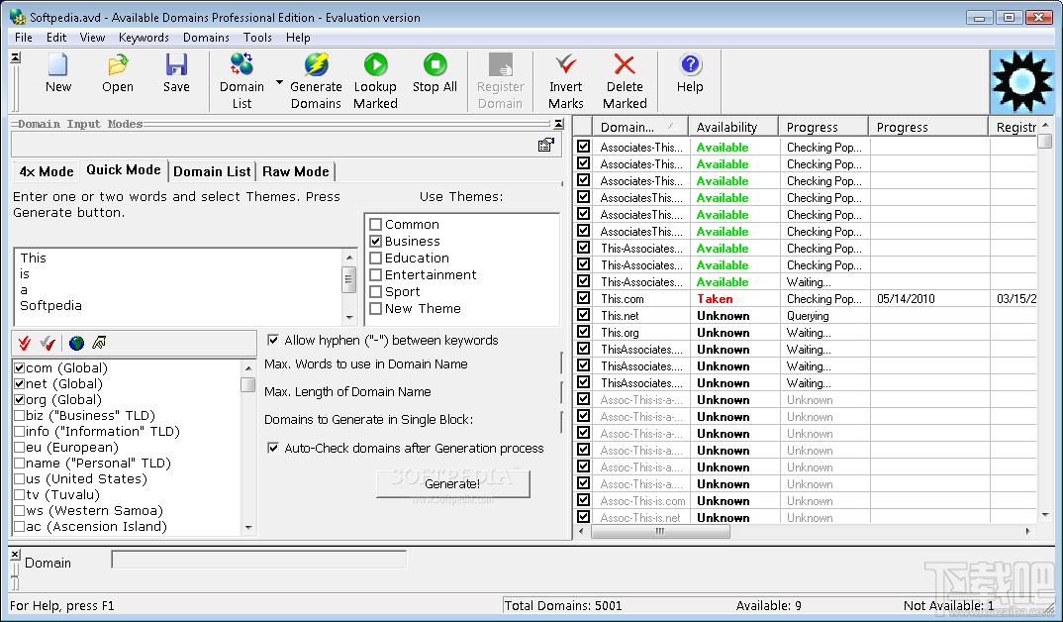1063x622 pixels.
Task: Uncheck Allow hyphen between keywords
Action: pos(273,340)
